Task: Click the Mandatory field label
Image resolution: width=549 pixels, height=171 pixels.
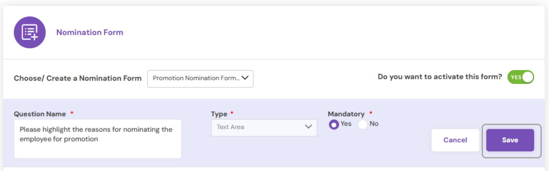Action: (x=346, y=114)
